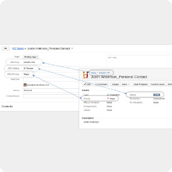Click the Justin Anderson description text

tap(91, 122)
